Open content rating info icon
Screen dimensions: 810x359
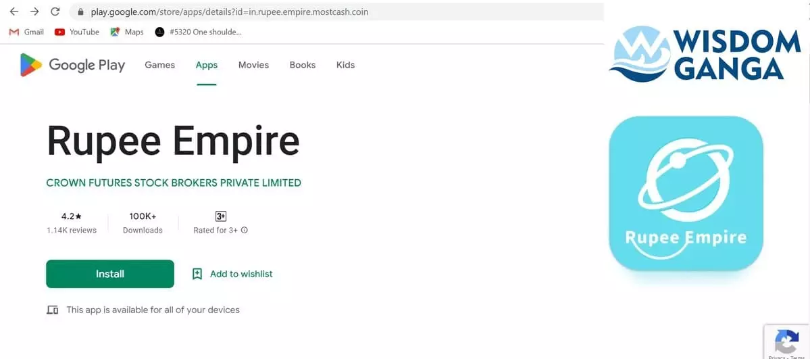click(x=245, y=230)
